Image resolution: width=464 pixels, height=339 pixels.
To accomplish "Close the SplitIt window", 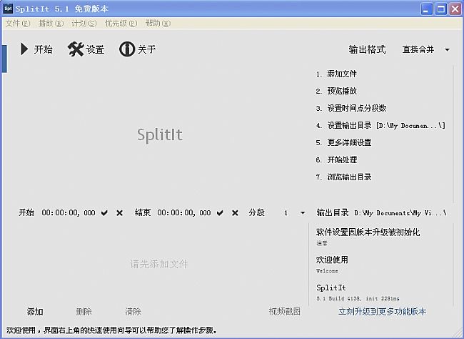I will [455, 9].
